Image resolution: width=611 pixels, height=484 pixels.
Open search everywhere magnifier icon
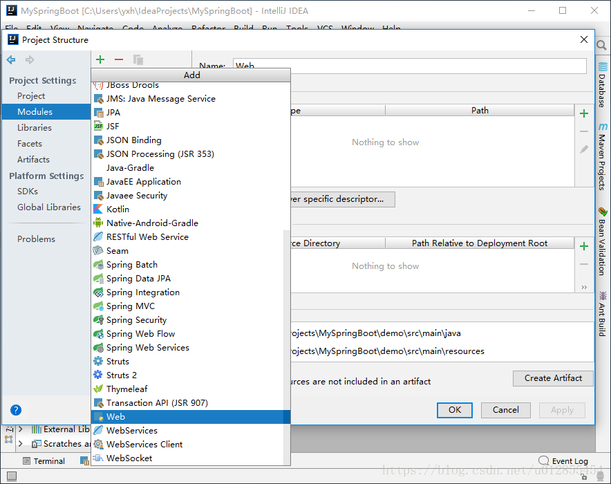coord(601,45)
